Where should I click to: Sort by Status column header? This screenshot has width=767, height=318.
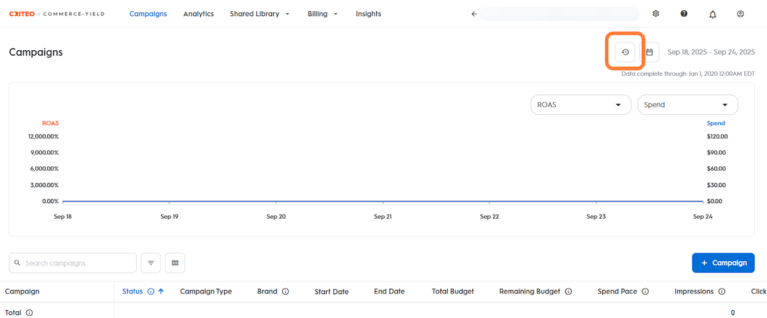132,292
